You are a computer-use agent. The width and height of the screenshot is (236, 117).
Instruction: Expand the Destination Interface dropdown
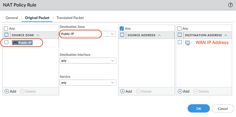[88, 61]
